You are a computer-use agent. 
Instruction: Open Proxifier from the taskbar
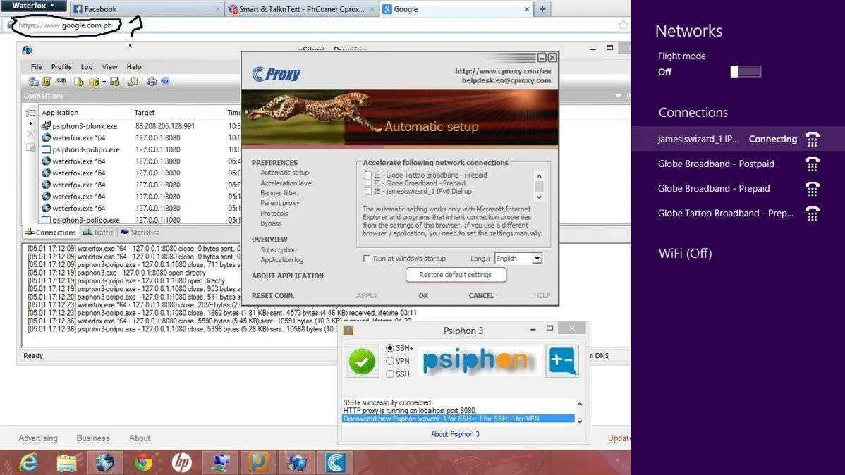(296, 462)
